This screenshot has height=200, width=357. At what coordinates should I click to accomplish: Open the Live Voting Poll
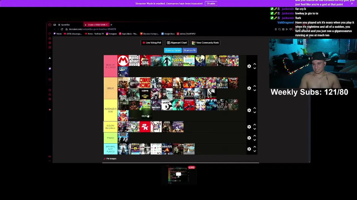coord(151,43)
